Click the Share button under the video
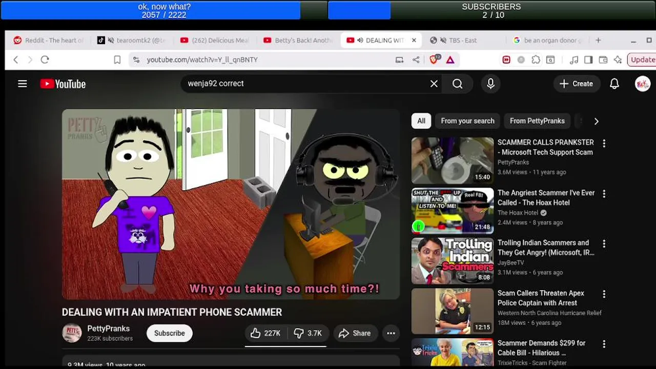Screen dimensions: 656x369 point(355,333)
